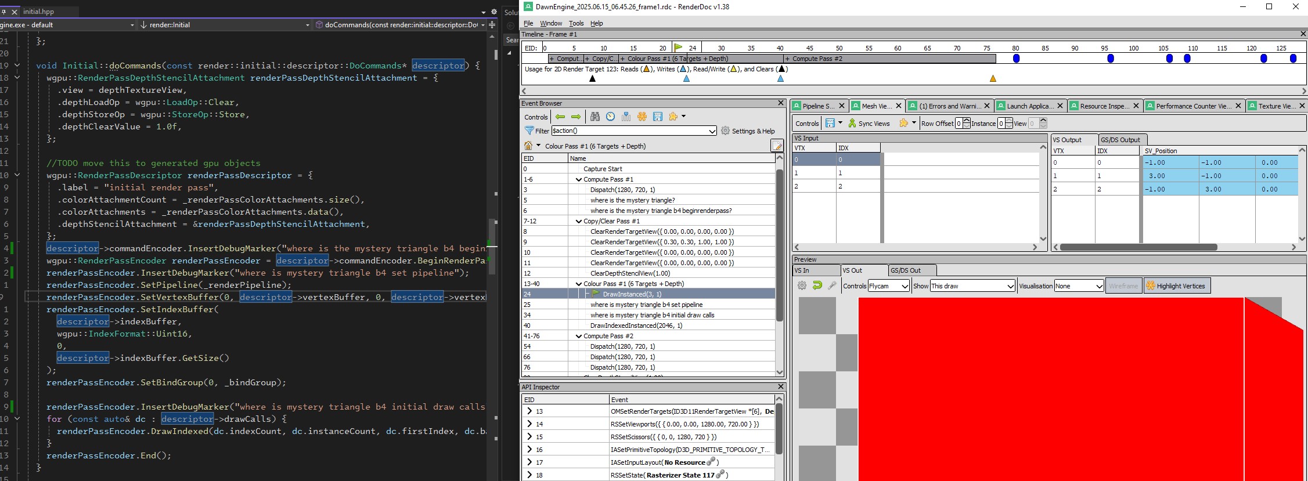1308x481 pixels.
Task: Click the orange asterisk icon in Event Browser
Action: tap(642, 117)
